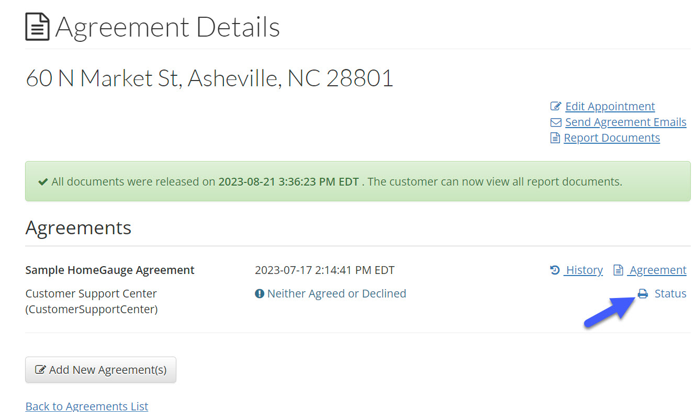Open the Agreement link text

coord(658,270)
